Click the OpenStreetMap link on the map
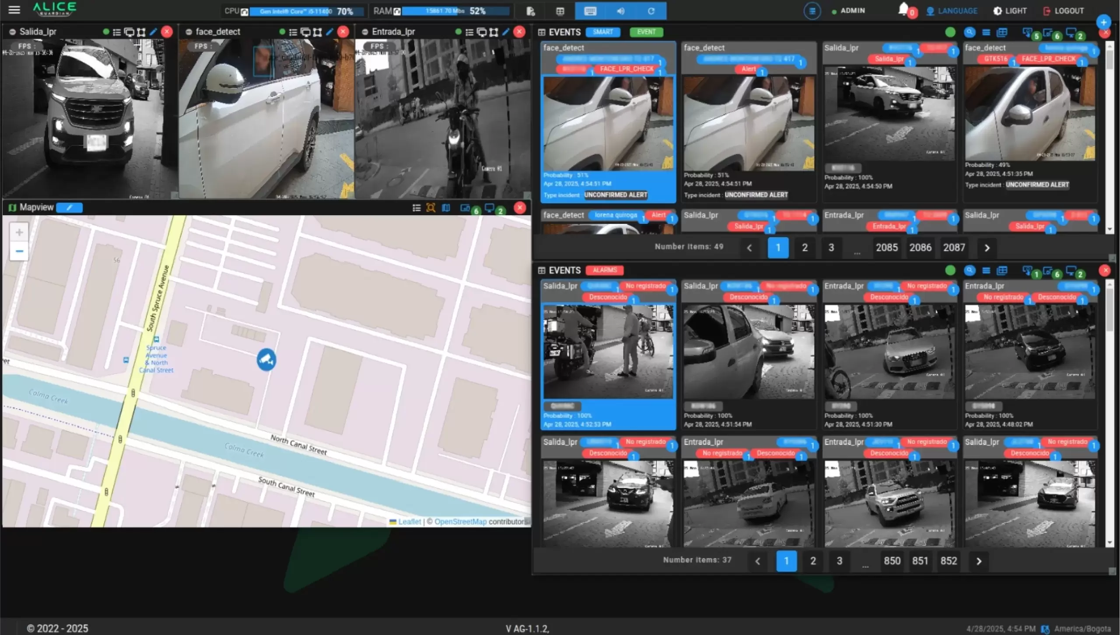1120x635 pixels. pos(461,521)
